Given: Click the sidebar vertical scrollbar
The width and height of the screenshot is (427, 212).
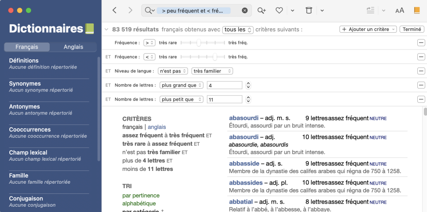Looking at the screenshot, I should [99, 109].
